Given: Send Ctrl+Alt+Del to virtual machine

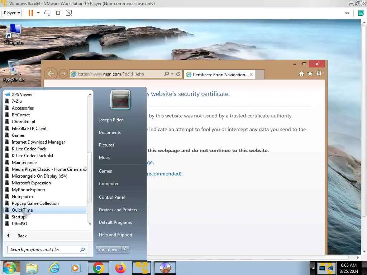Looking at the screenshot, I should click(x=47, y=13).
